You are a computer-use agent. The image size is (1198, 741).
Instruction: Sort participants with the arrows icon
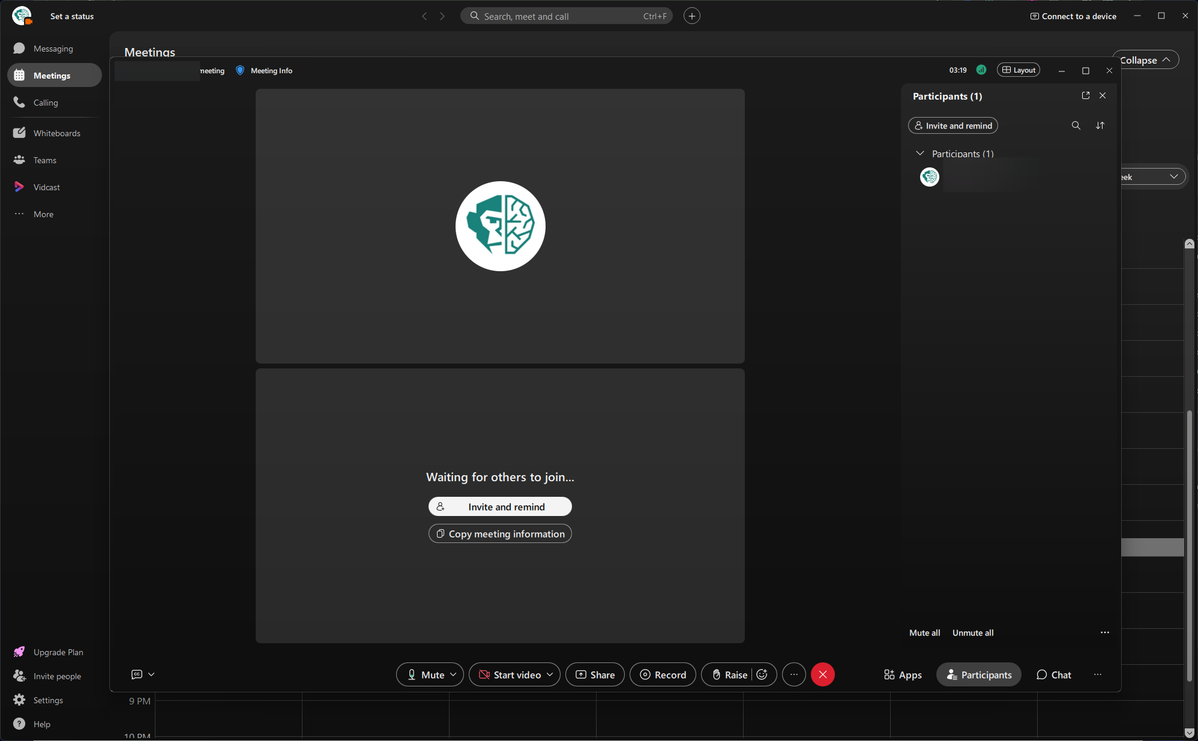point(1100,125)
